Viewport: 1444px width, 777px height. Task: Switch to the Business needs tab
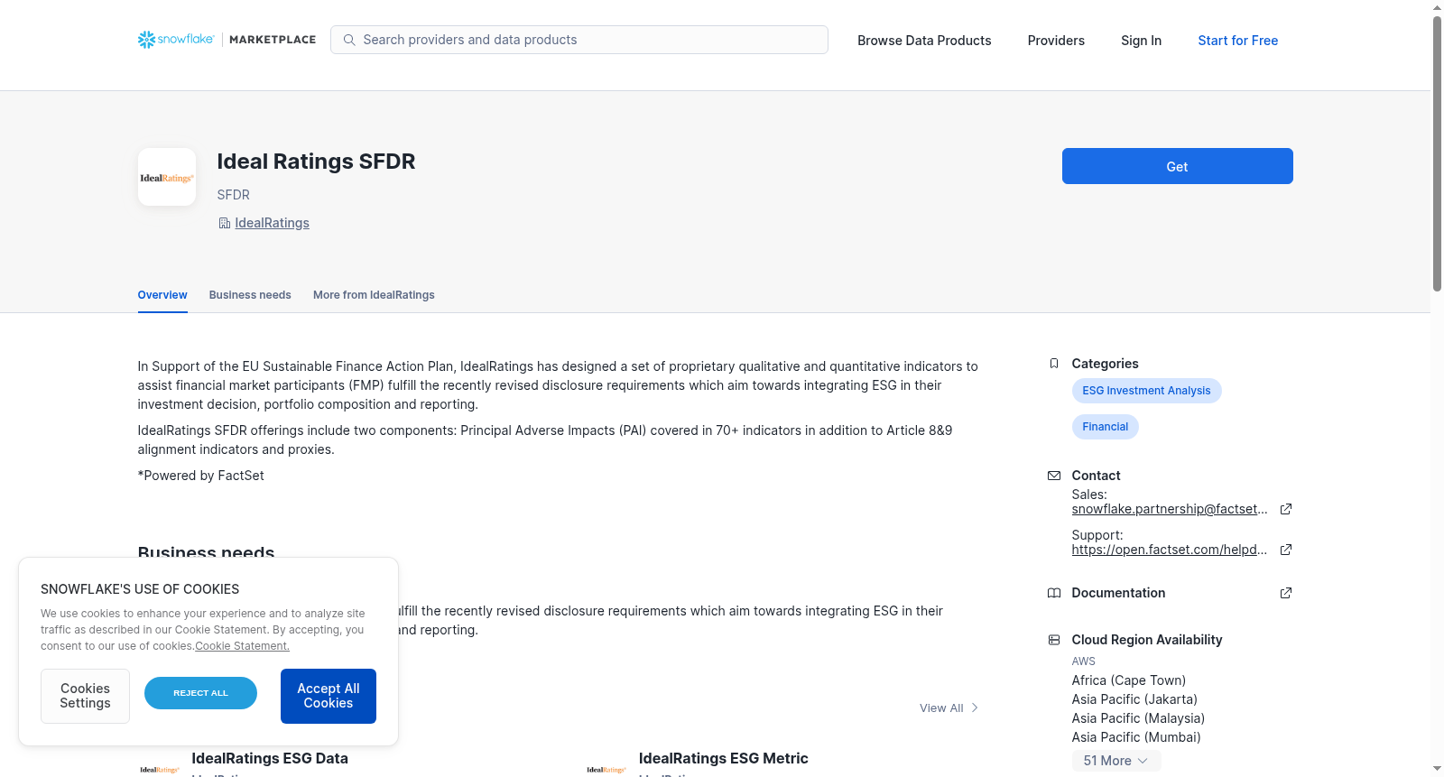click(x=250, y=295)
